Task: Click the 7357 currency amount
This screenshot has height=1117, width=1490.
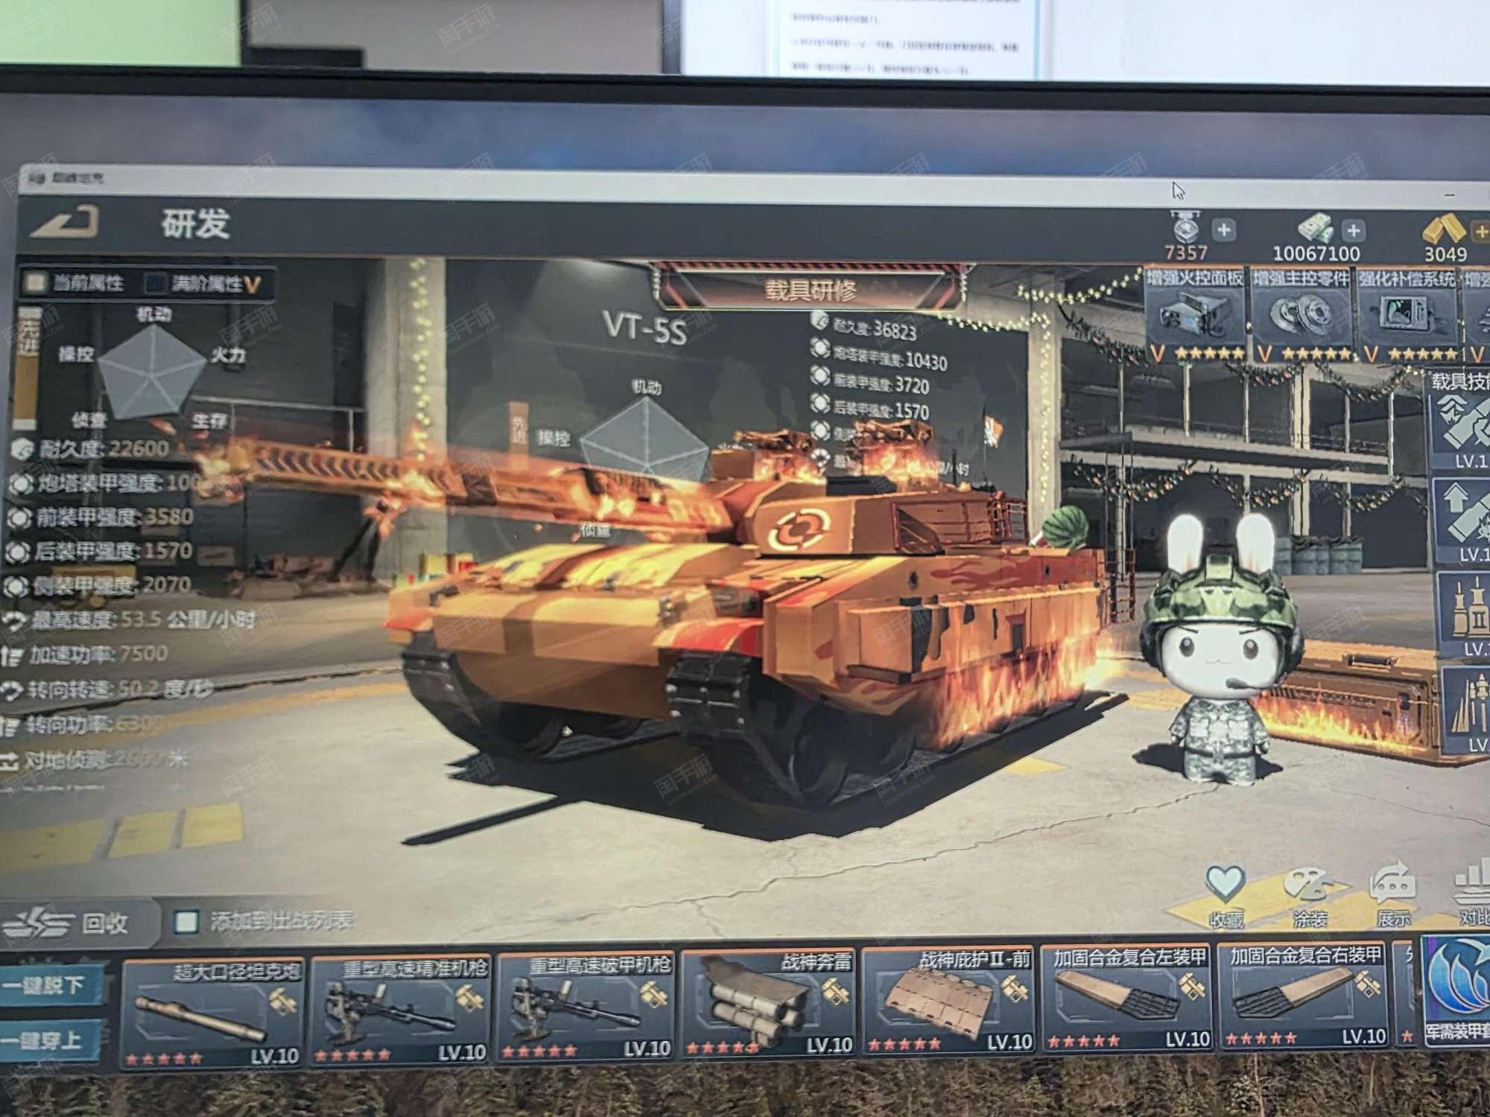Action: click(1186, 252)
